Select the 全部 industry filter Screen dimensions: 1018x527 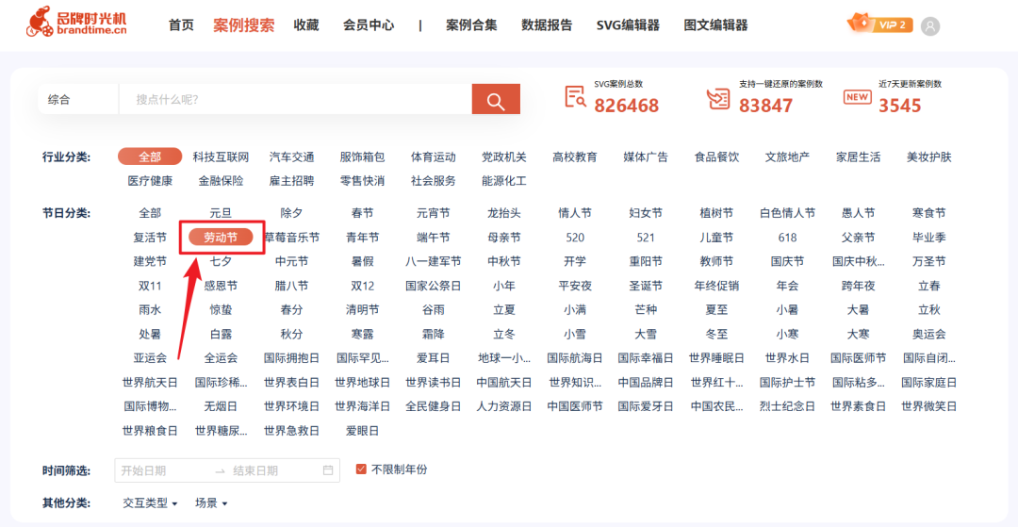(149, 156)
